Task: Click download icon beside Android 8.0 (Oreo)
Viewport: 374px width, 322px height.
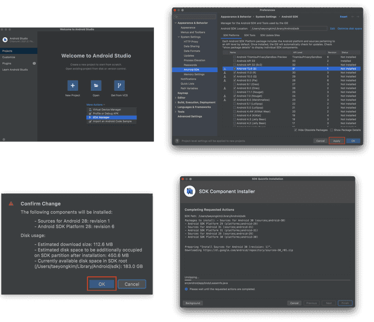Action: tap(225, 88)
